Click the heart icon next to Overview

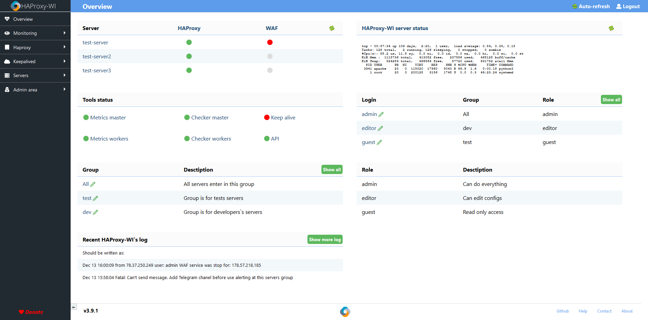(7, 19)
